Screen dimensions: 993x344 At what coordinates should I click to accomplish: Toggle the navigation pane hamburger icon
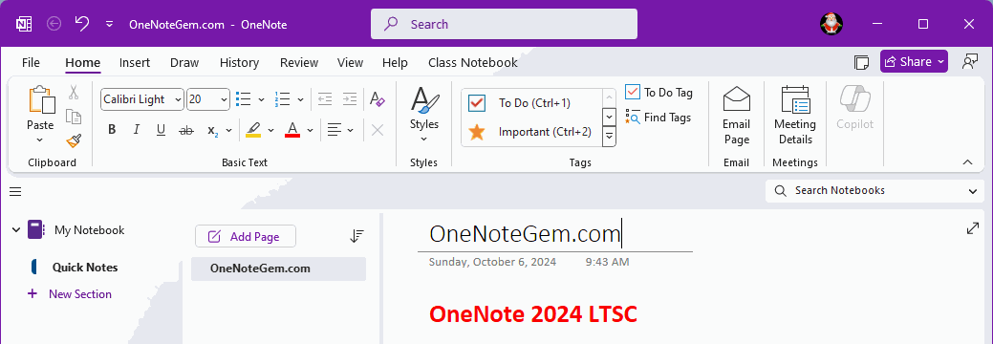point(15,191)
